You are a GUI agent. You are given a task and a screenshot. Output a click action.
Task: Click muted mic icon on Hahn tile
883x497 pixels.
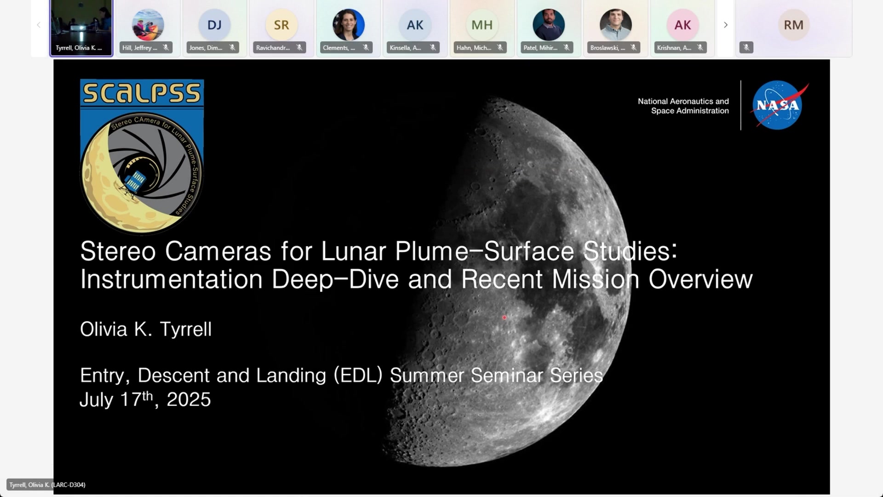pyautogui.click(x=500, y=47)
